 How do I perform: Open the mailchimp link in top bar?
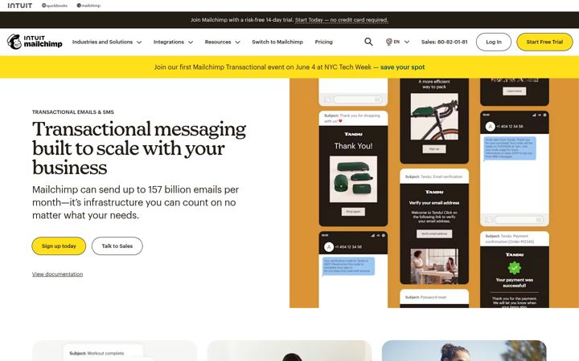tap(88, 6)
